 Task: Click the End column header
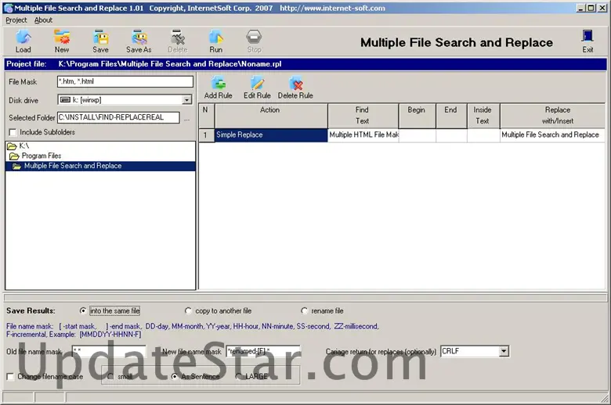[x=451, y=116]
